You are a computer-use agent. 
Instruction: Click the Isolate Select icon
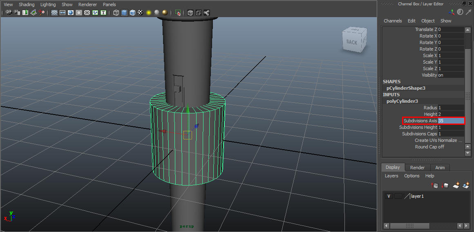[178, 13]
